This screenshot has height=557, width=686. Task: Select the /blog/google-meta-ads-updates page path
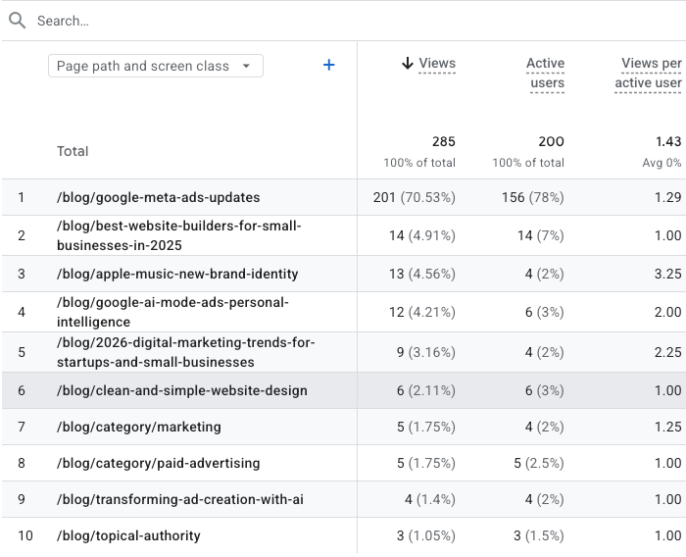[x=159, y=197]
